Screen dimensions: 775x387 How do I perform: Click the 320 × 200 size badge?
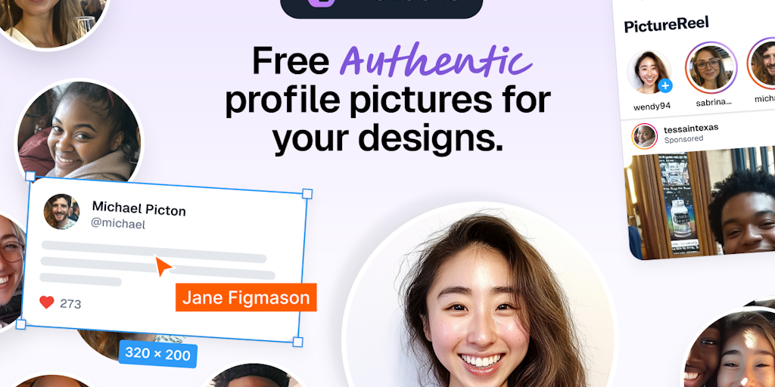coord(157,354)
